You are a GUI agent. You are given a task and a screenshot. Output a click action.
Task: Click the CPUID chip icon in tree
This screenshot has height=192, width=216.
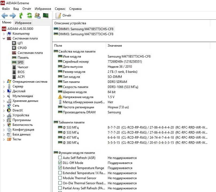click(x=14, y=48)
